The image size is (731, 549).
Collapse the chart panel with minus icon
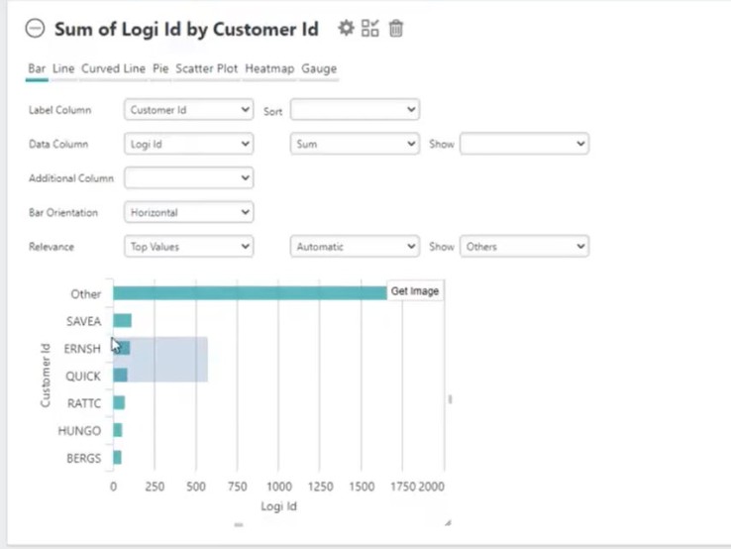pyautogui.click(x=35, y=29)
